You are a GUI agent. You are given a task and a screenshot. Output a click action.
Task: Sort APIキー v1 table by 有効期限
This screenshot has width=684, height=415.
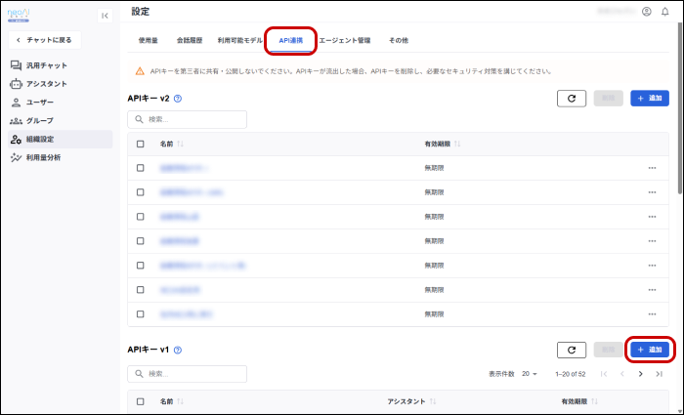[594, 401]
